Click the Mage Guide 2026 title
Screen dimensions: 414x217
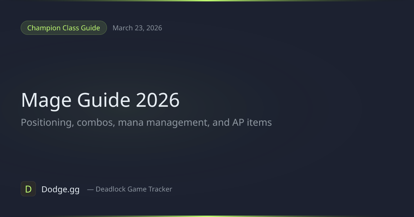[x=100, y=100]
